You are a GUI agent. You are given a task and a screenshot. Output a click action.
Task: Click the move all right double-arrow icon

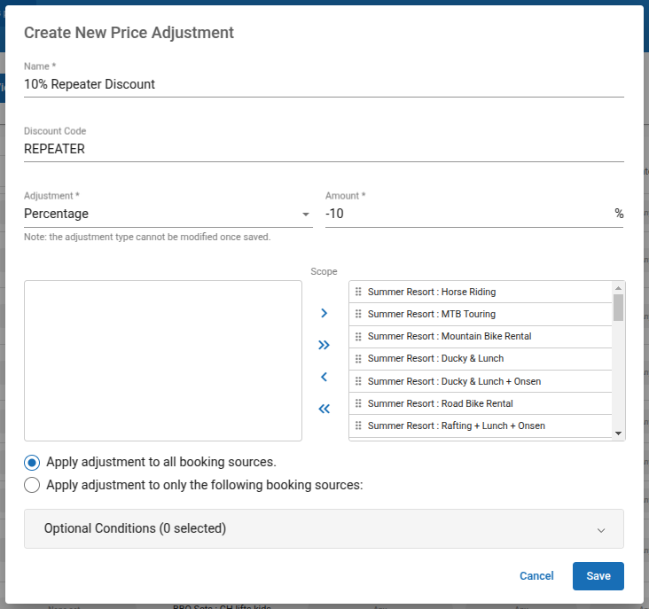324,345
